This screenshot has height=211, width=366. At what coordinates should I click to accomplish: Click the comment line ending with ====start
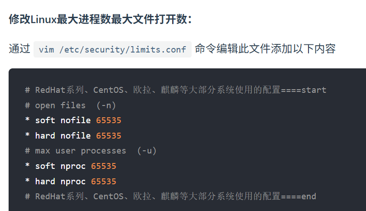pyautogui.click(x=176, y=90)
